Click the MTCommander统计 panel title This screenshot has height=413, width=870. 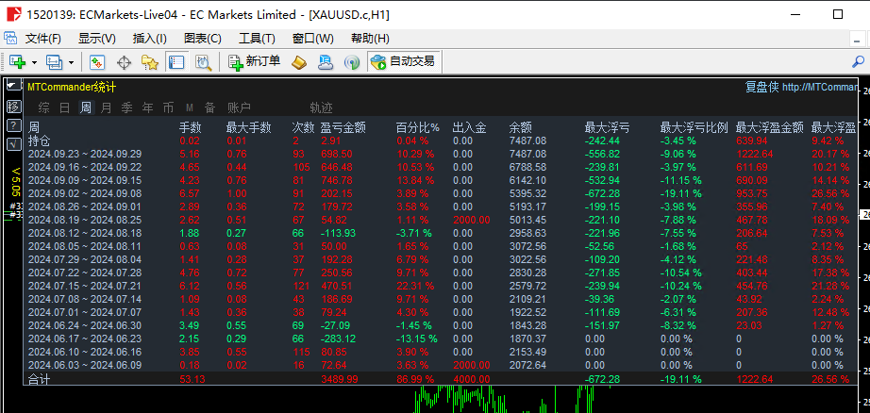pos(72,87)
